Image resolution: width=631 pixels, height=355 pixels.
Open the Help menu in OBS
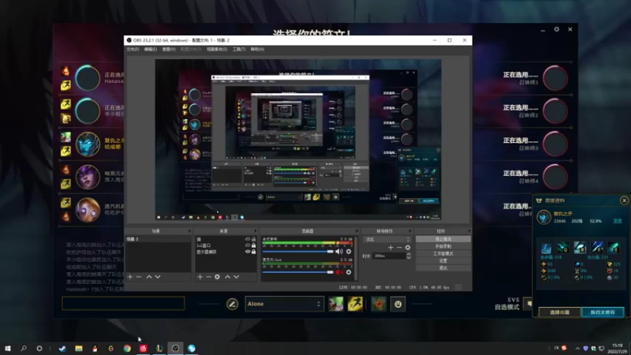point(257,49)
